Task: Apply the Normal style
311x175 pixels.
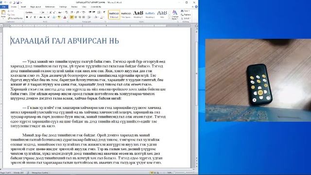Action: click(114, 15)
